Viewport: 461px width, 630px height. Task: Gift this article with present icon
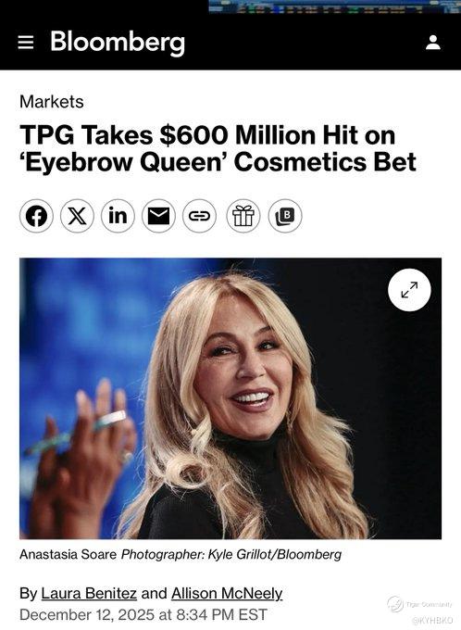click(243, 216)
